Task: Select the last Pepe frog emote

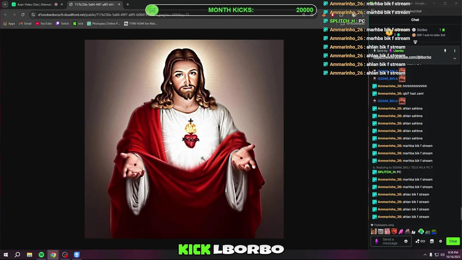Action: point(434,232)
